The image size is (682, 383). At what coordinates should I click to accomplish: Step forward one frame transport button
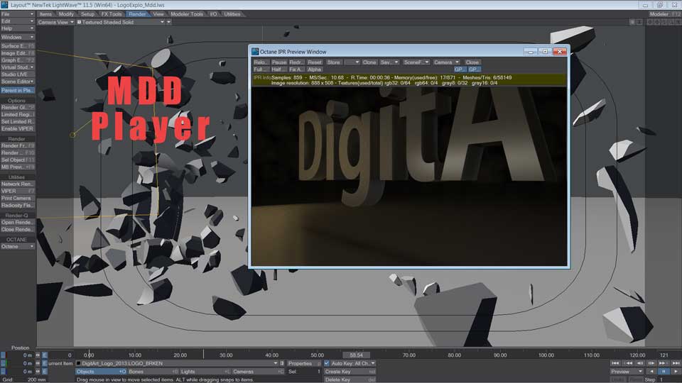pyautogui.click(x=651, y=363)
